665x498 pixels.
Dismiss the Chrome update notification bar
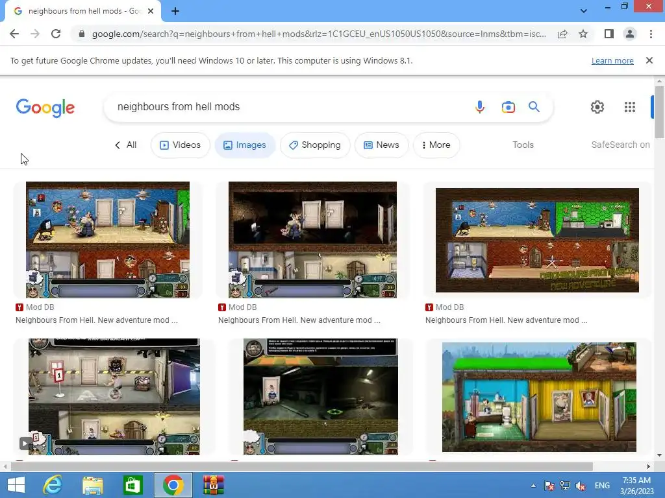[649, 60]
